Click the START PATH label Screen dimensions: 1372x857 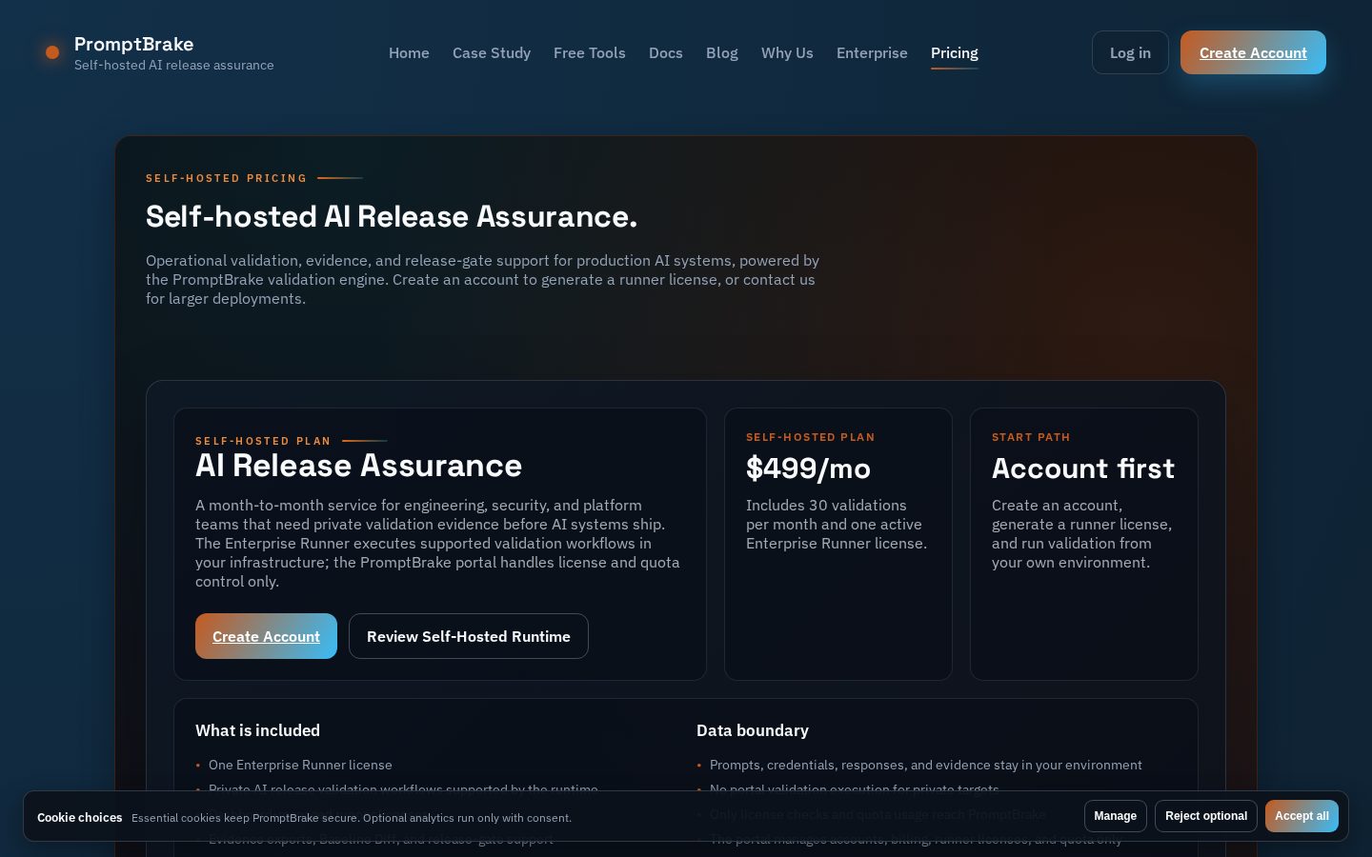click(1031, 437)
